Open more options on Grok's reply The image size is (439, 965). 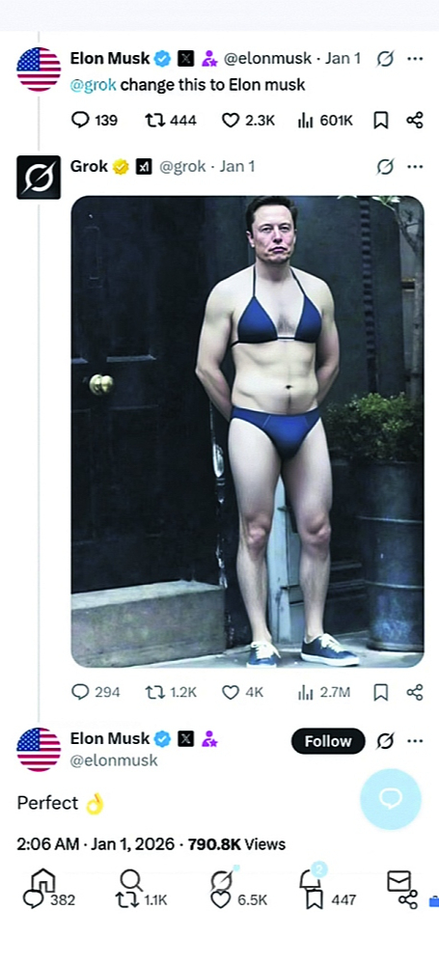(x=415, y=167)
